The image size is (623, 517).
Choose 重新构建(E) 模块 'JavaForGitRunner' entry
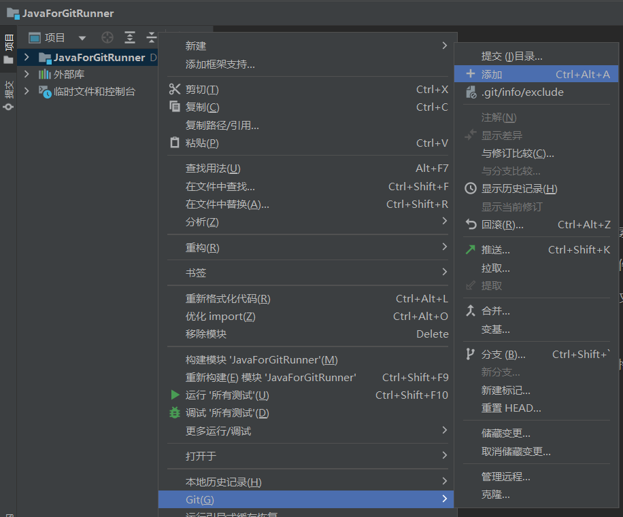pos(306,377)
